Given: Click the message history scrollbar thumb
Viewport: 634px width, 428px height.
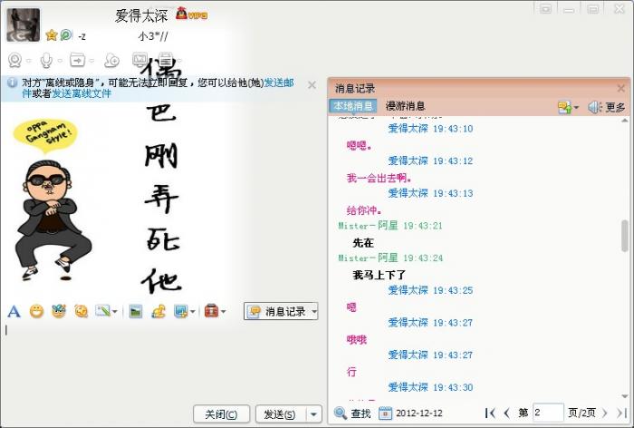Looking at the screenshot, I should [625, 236].
